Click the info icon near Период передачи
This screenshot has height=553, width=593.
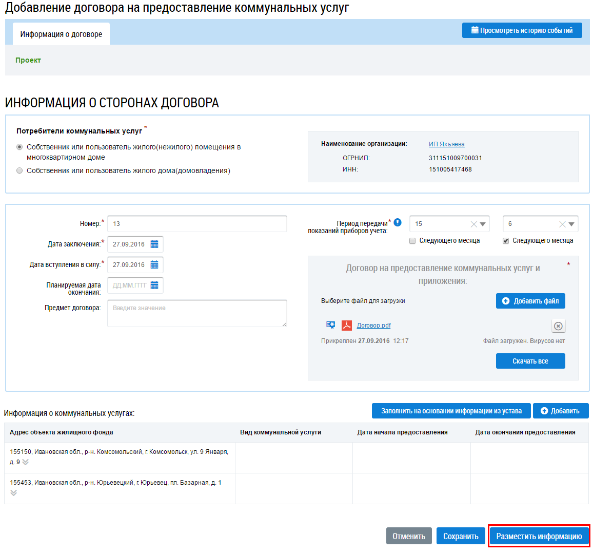click(x=398, y=222)
